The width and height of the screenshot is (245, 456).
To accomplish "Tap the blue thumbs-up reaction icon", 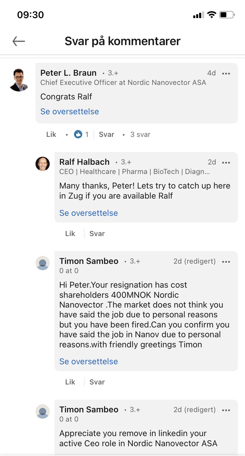I will (x=78, y=134).
